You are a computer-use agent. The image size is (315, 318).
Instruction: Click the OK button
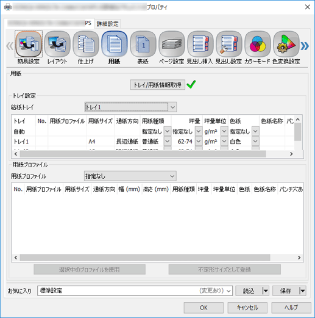click(204, 308)
